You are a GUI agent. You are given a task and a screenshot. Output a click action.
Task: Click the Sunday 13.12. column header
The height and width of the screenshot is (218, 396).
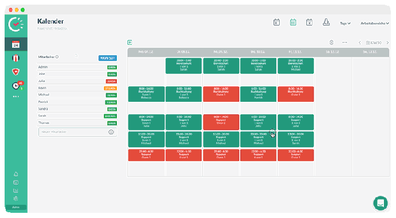370,52
